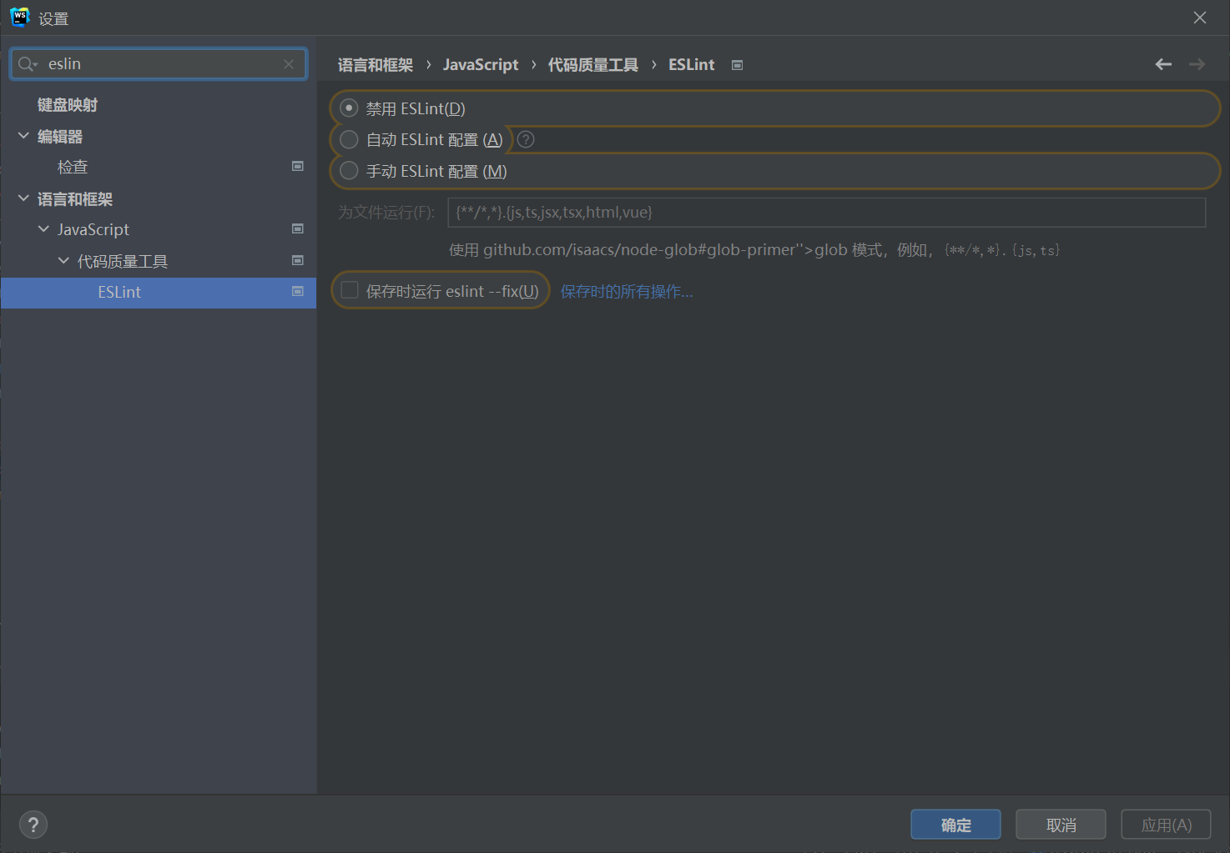Select 手动 ESLint 配置 radio option
Screen dimensions: 1230x853
click(349, 171)
